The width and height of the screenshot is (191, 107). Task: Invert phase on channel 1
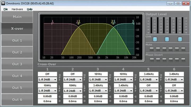click(152, 60)
